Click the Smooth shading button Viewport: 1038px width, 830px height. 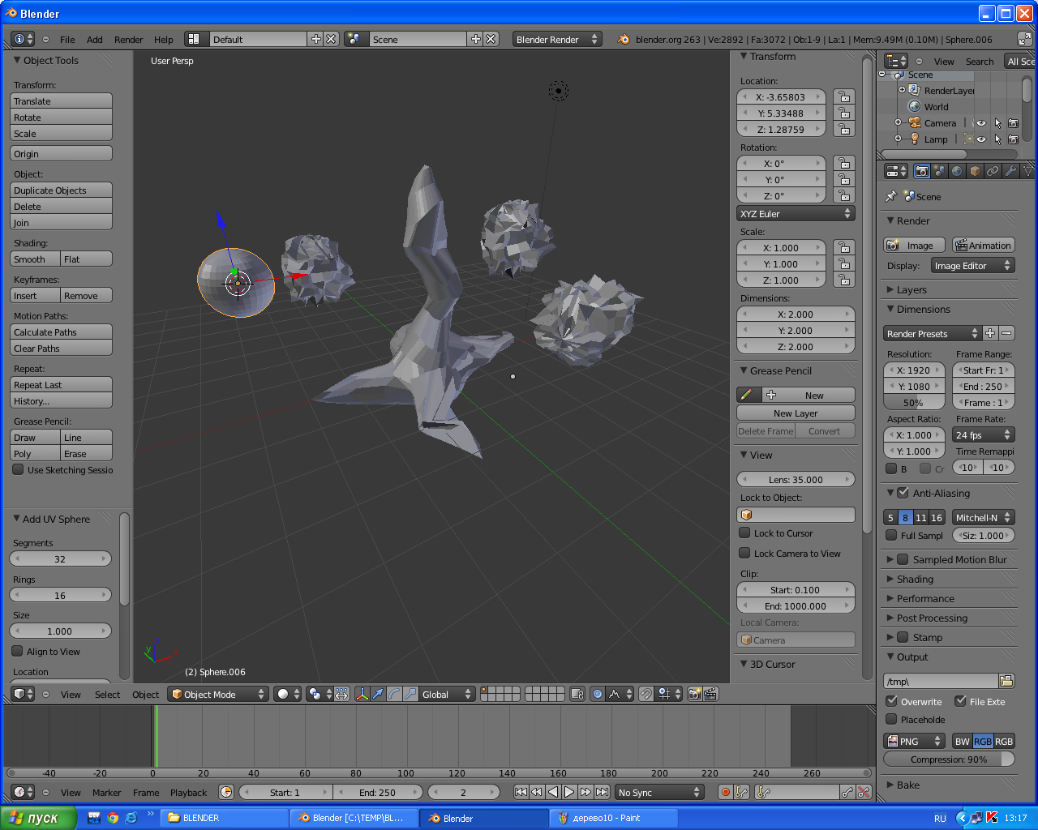[x=35, y=259]
